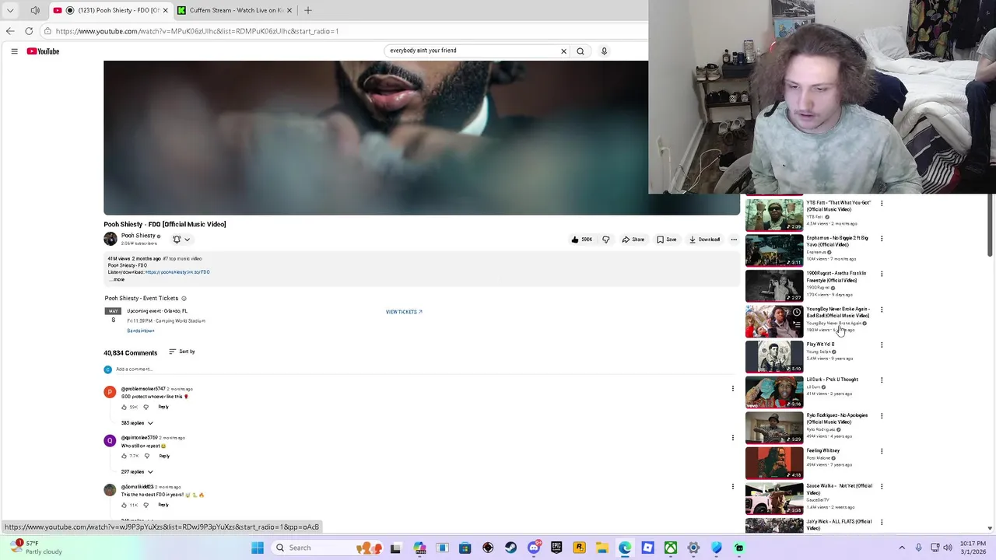Like the problemsolver6747 comment
996x560 pixels.
coord(124,407)
